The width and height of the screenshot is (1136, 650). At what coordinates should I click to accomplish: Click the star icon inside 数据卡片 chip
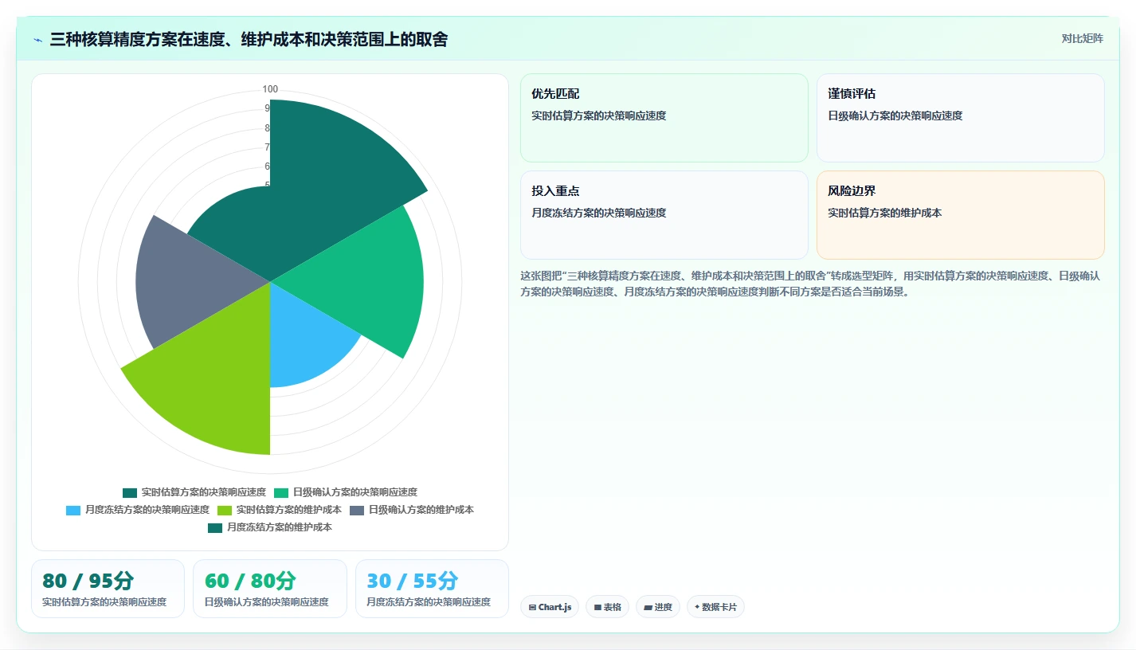coord(697,607)
